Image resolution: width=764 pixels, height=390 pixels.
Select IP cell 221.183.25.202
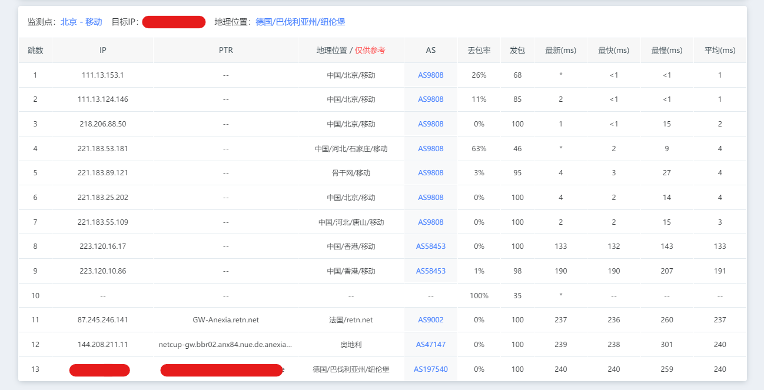click(x=103, y=198)
